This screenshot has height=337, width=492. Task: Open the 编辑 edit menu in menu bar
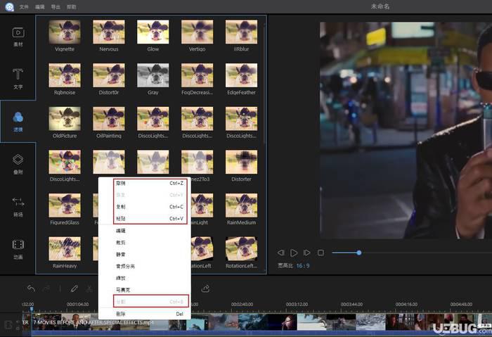pos(40,6)
